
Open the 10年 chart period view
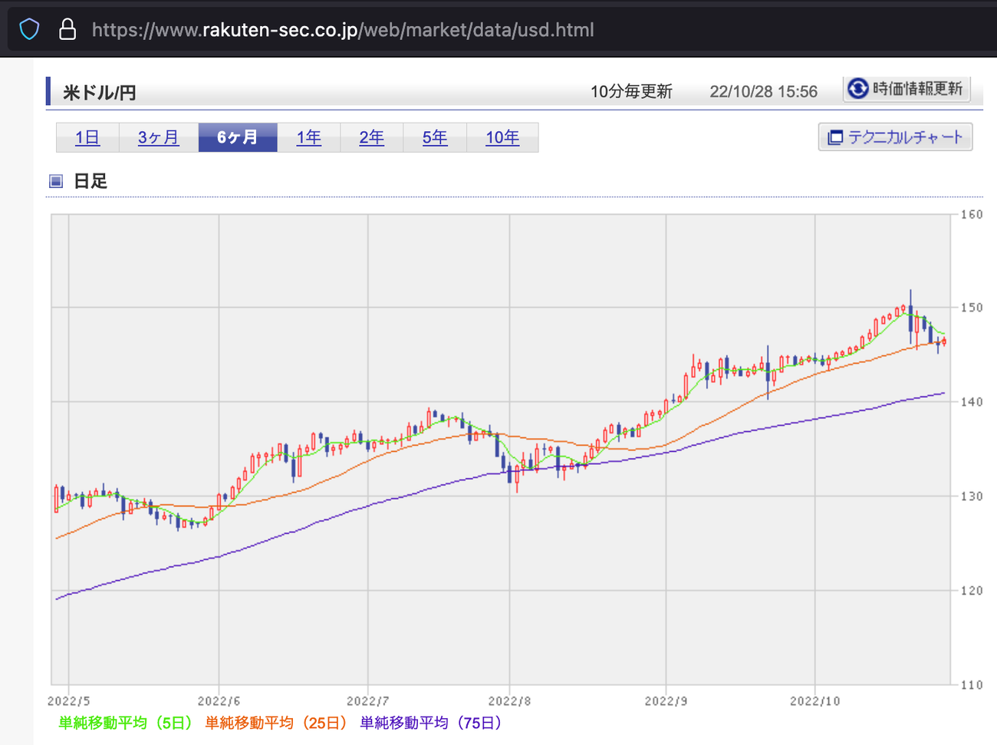coord(502,137)
